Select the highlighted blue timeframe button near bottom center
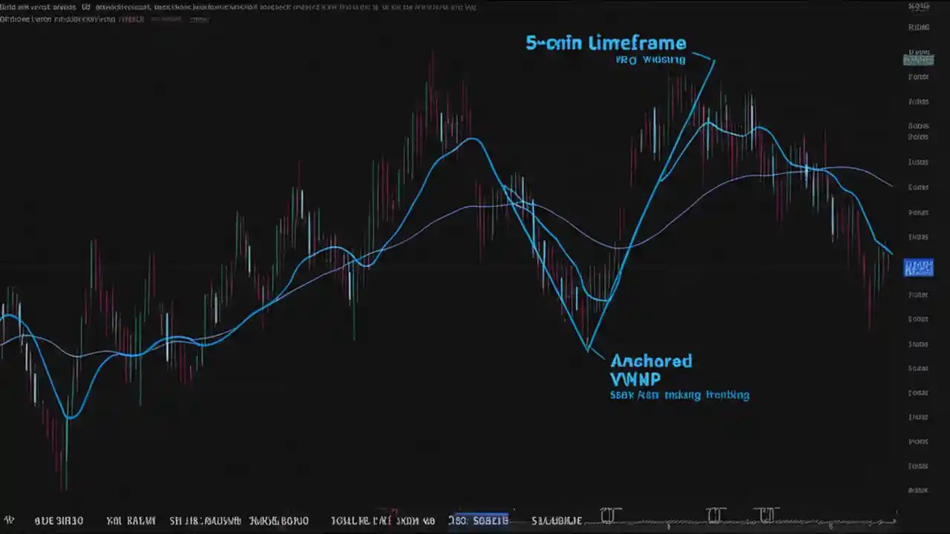This screenshot has width=950, height=534. [x=479, y=521]
